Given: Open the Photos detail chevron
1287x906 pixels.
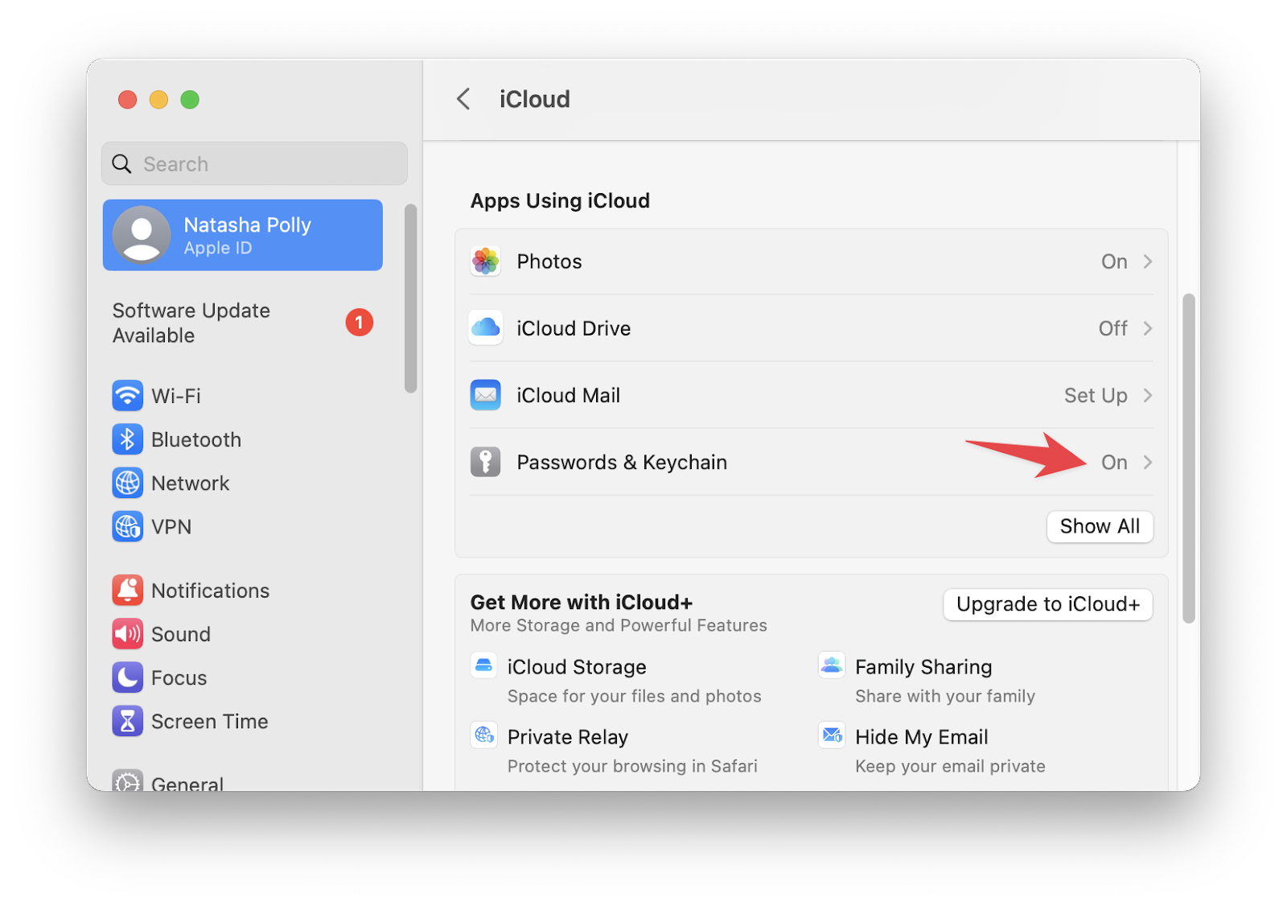Looking at the screenshot, I should coord(1148,261).
